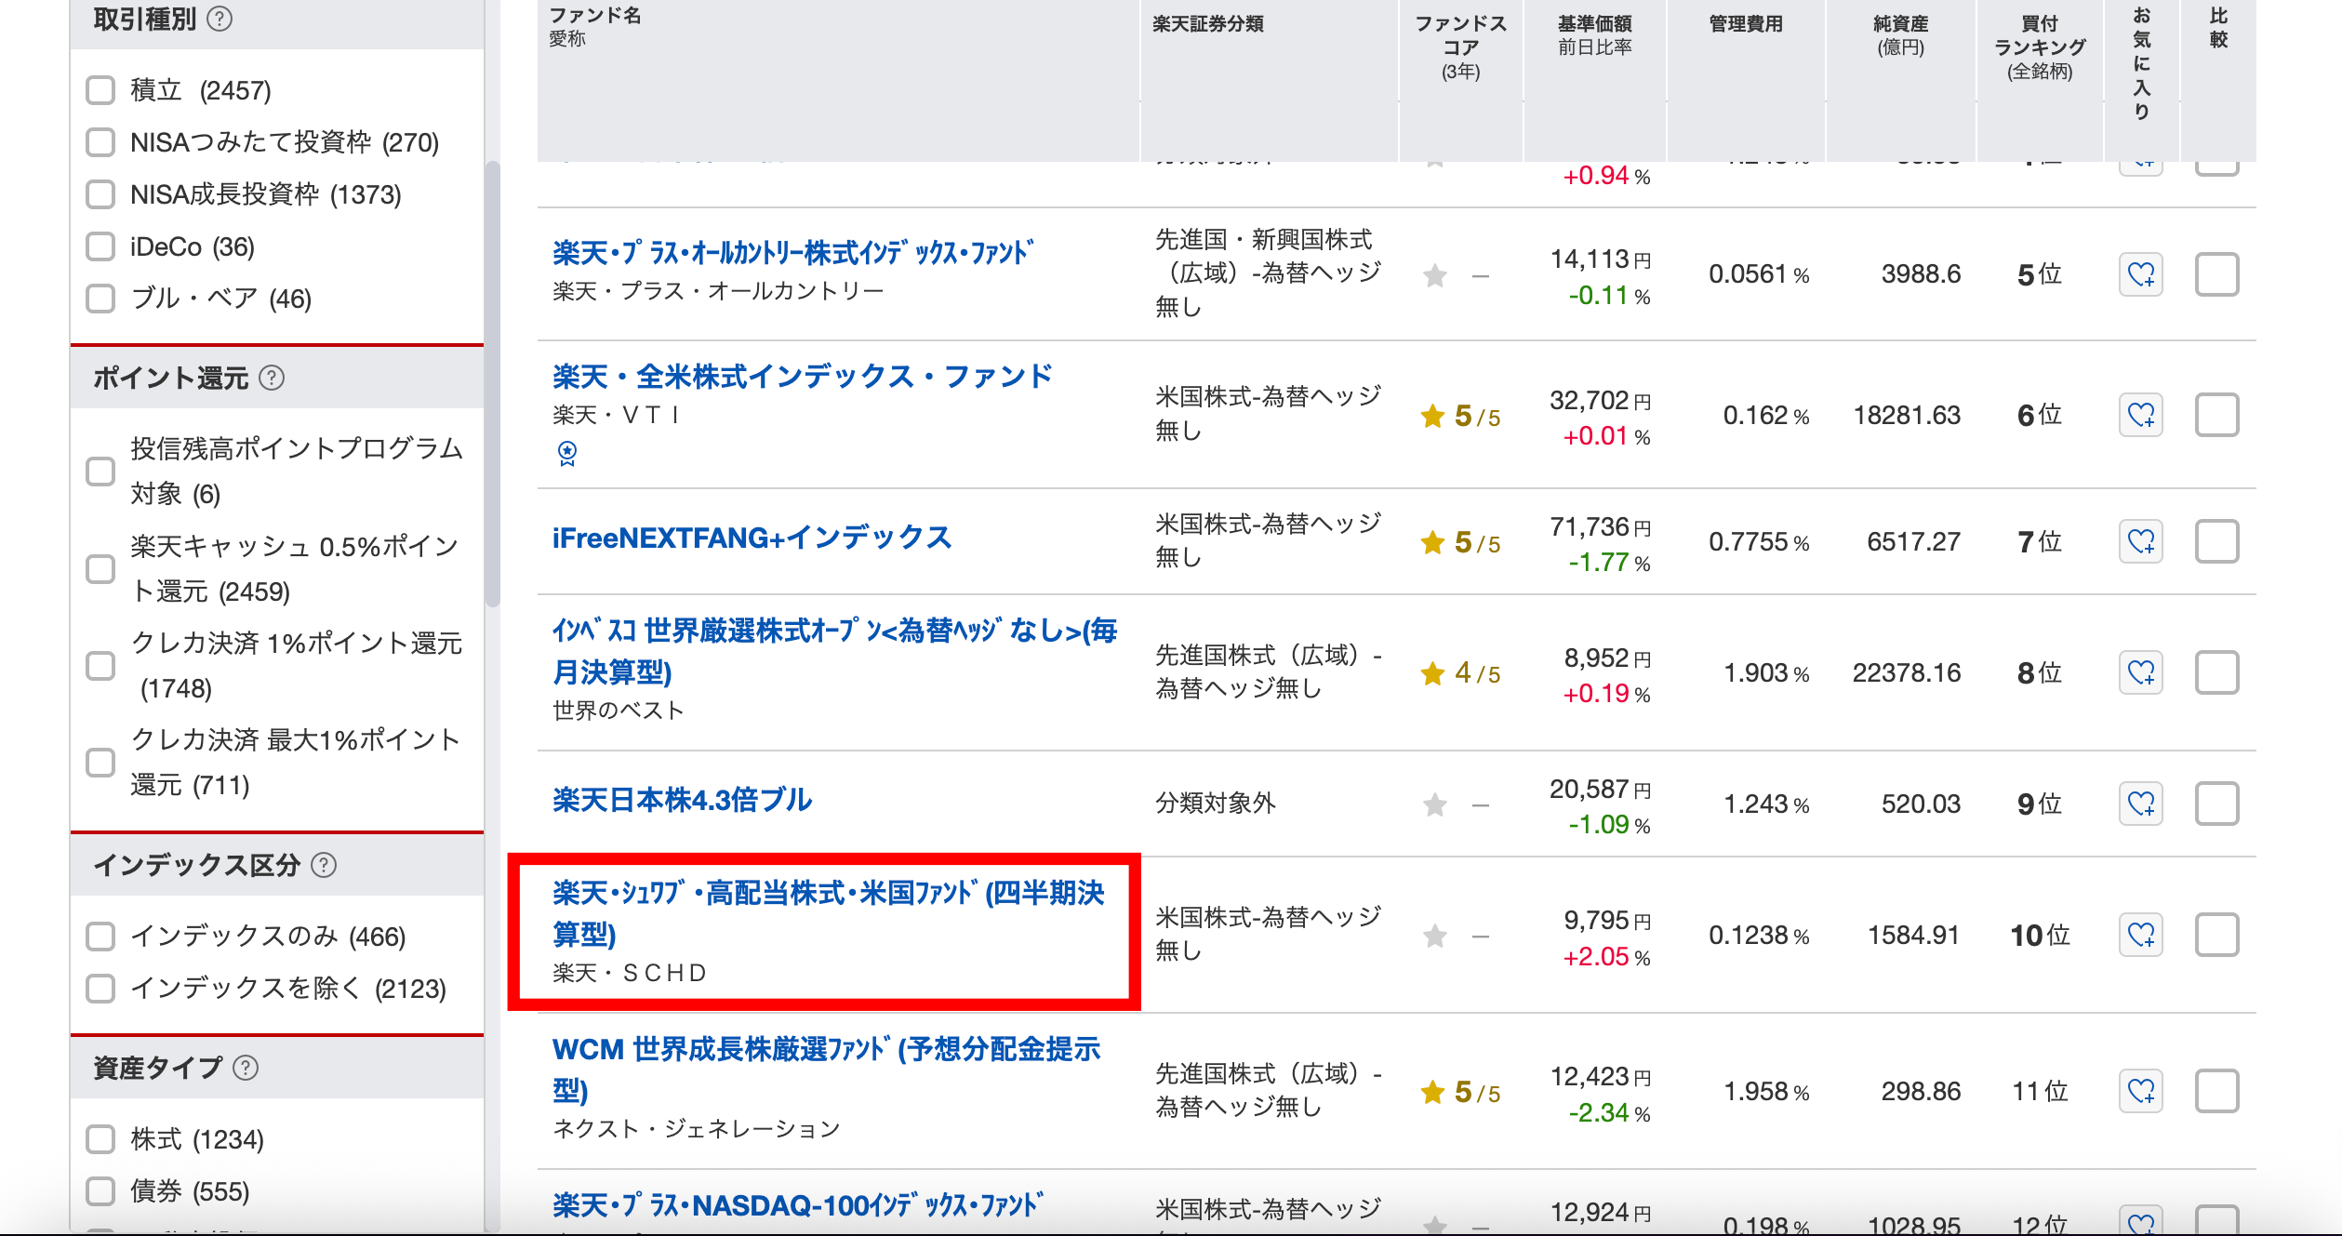Enable the iDeCo (36) filter
This screenshot has width=2342, height=1236.
coord(100,246)
